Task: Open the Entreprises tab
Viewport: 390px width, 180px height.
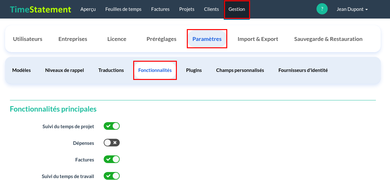Action: (x=73, y=39)
